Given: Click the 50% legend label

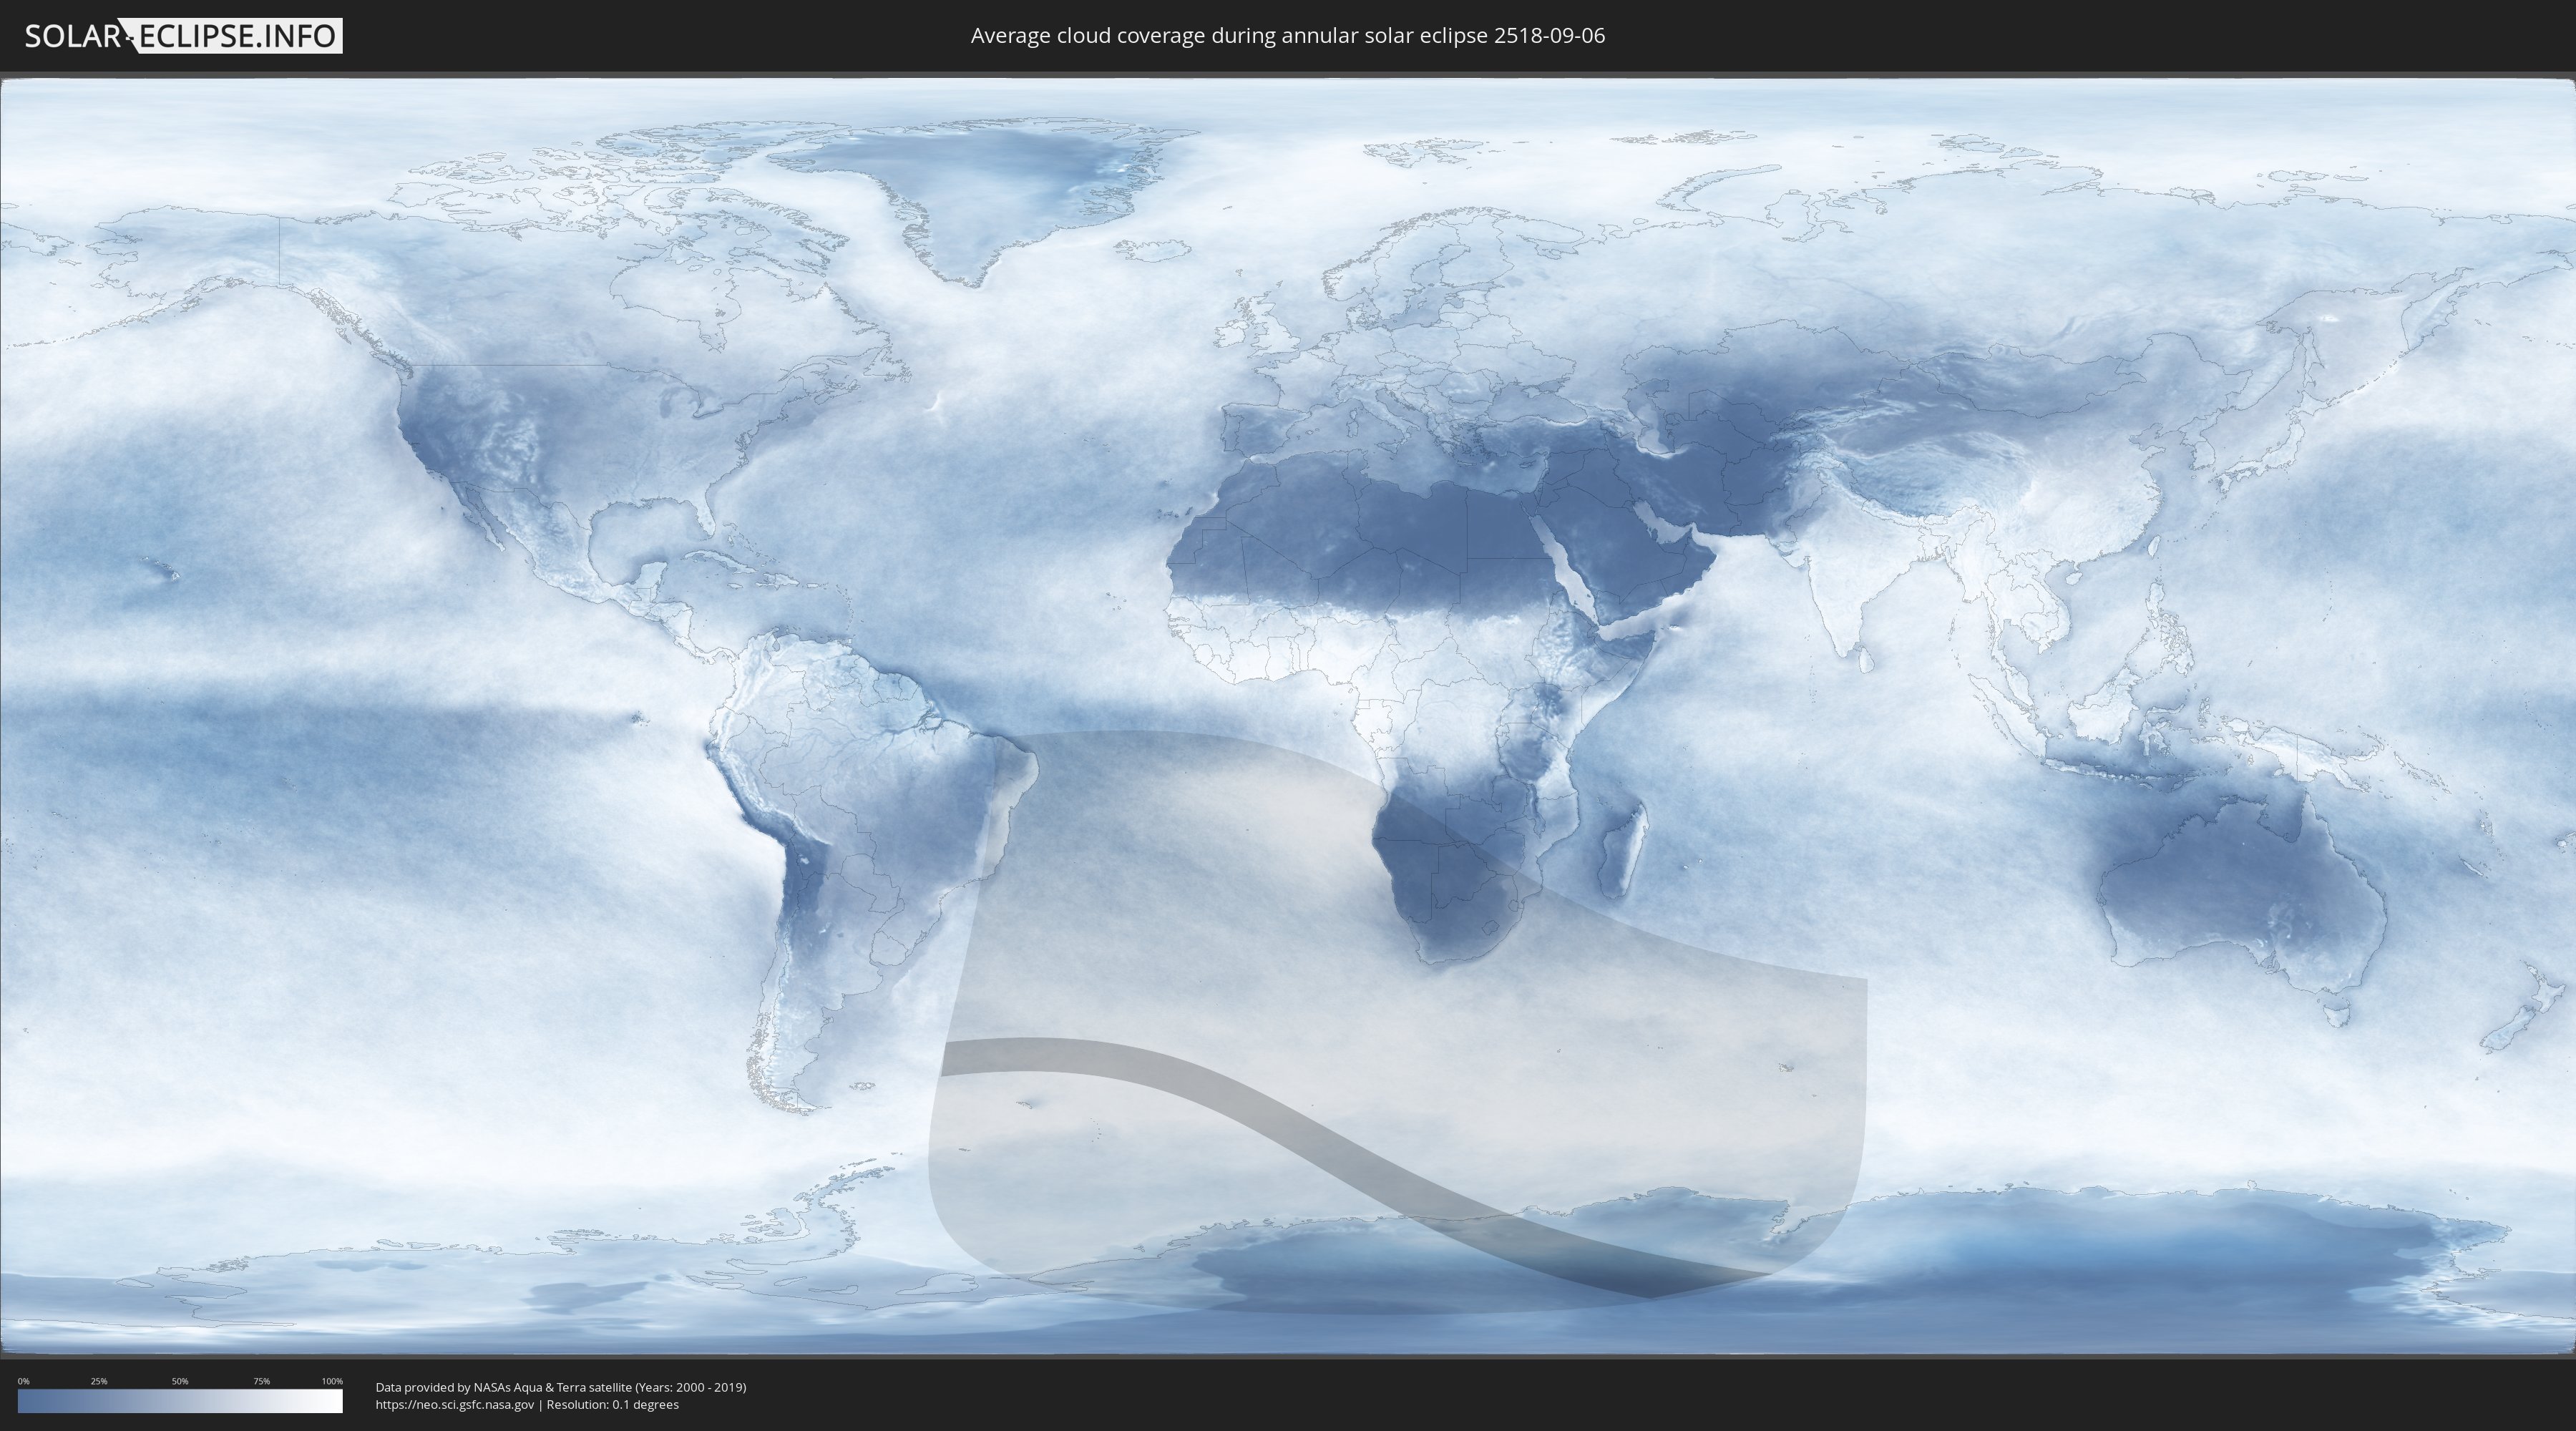Looking at the screenshot, I should [180, 1381].
